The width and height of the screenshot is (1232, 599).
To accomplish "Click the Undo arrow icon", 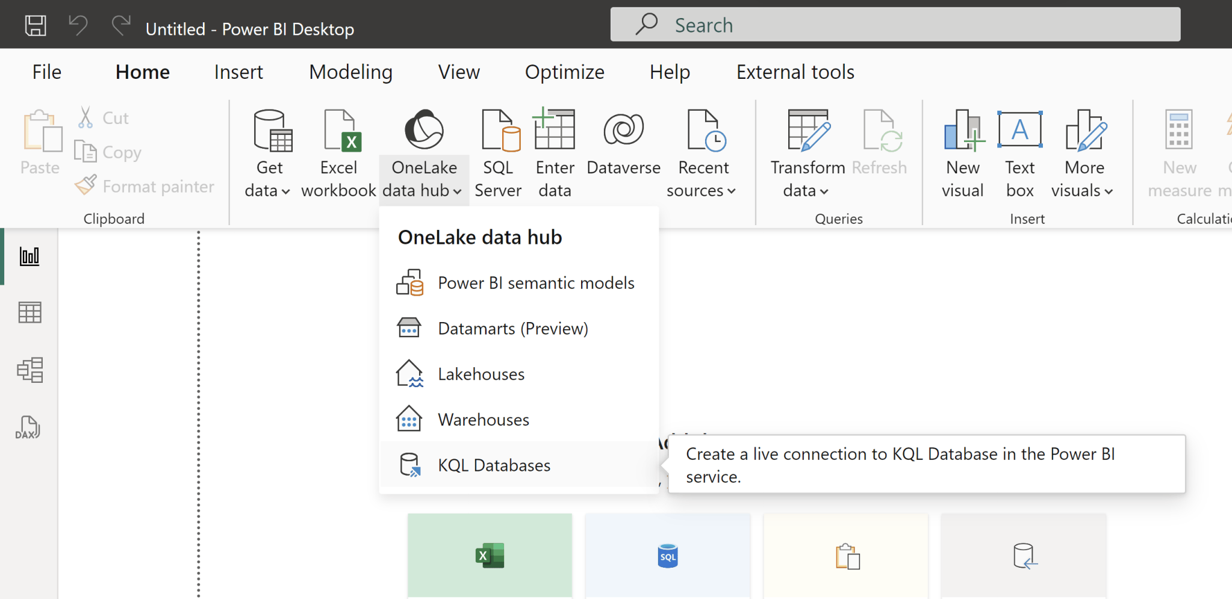I will 78,25.
